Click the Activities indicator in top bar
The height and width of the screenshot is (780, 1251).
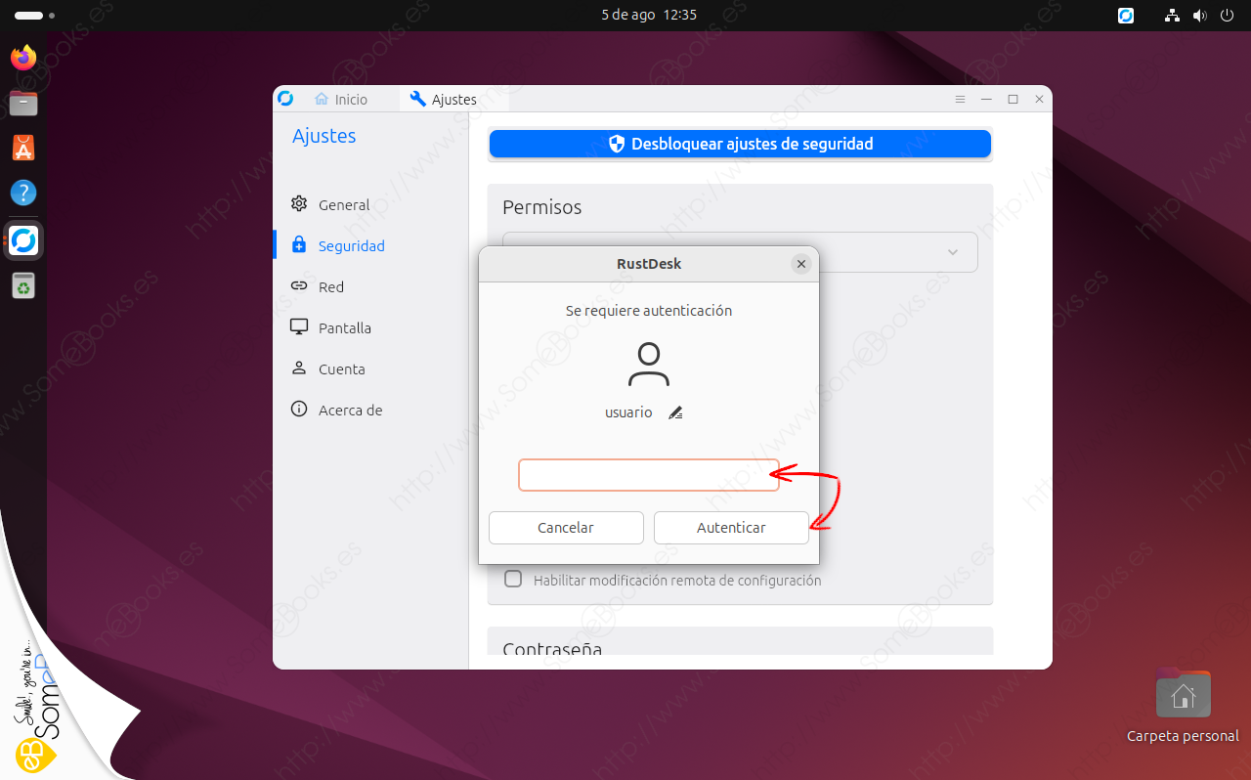pos(35,16)
